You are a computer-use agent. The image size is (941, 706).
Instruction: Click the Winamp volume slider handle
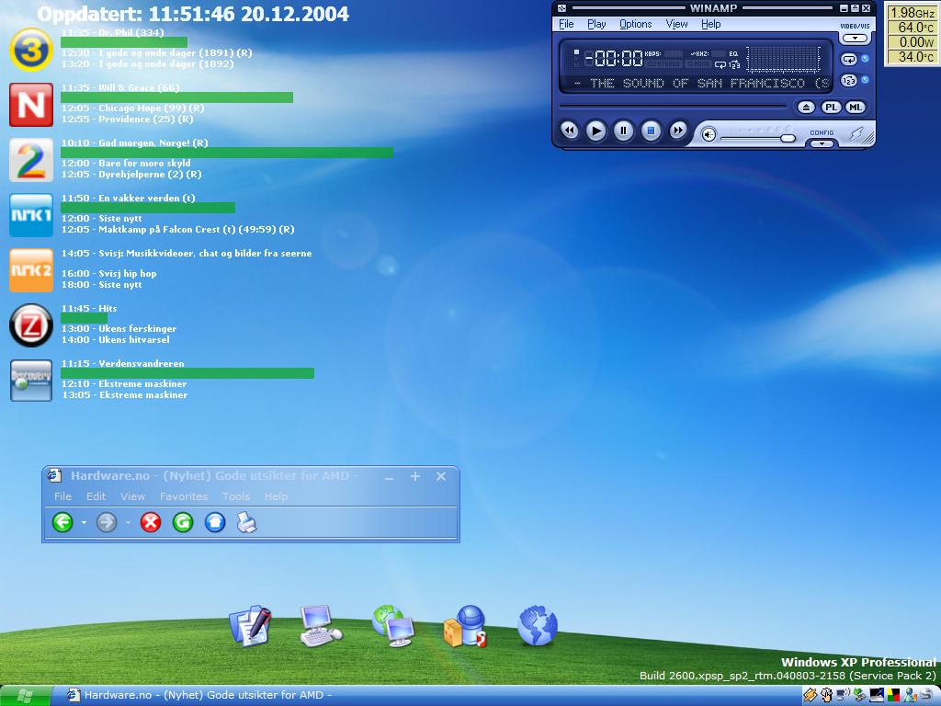point(788,139)
